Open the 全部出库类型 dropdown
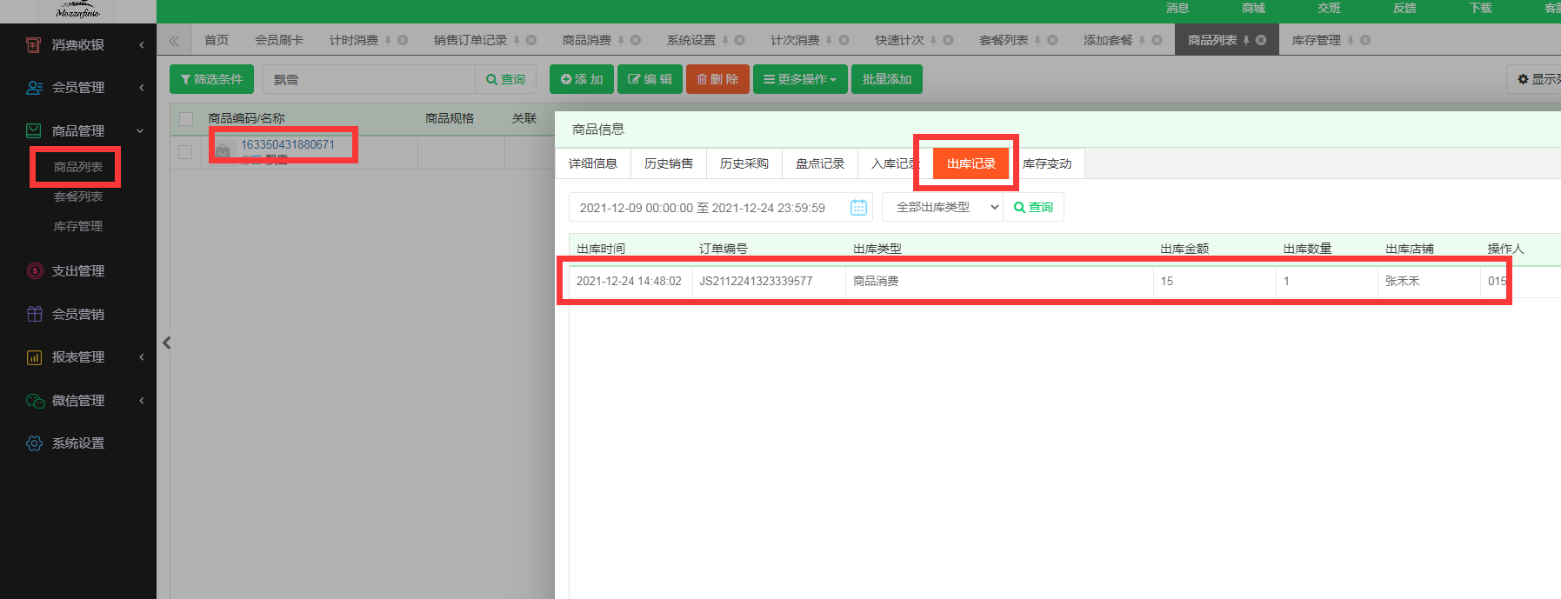This screenshot has width=1561, height=599. pos(943,207)
